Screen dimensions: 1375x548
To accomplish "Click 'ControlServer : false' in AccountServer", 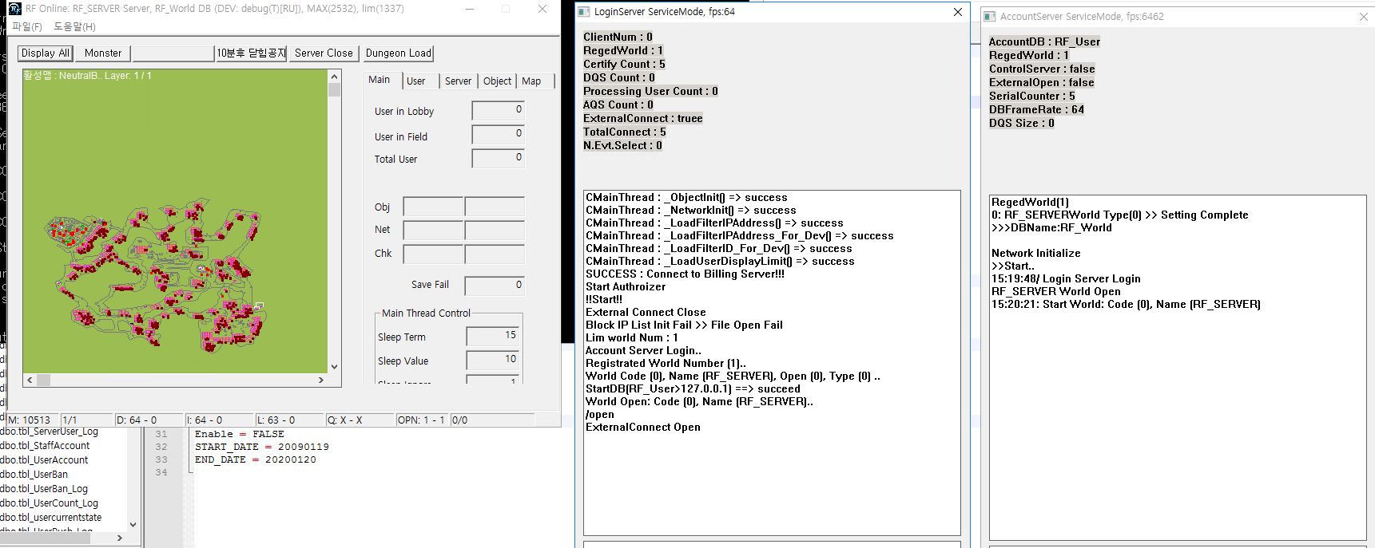I will pos(1042,69).
